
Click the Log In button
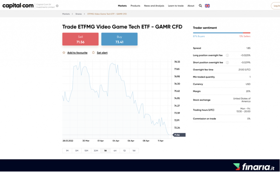tap(276, 6)
